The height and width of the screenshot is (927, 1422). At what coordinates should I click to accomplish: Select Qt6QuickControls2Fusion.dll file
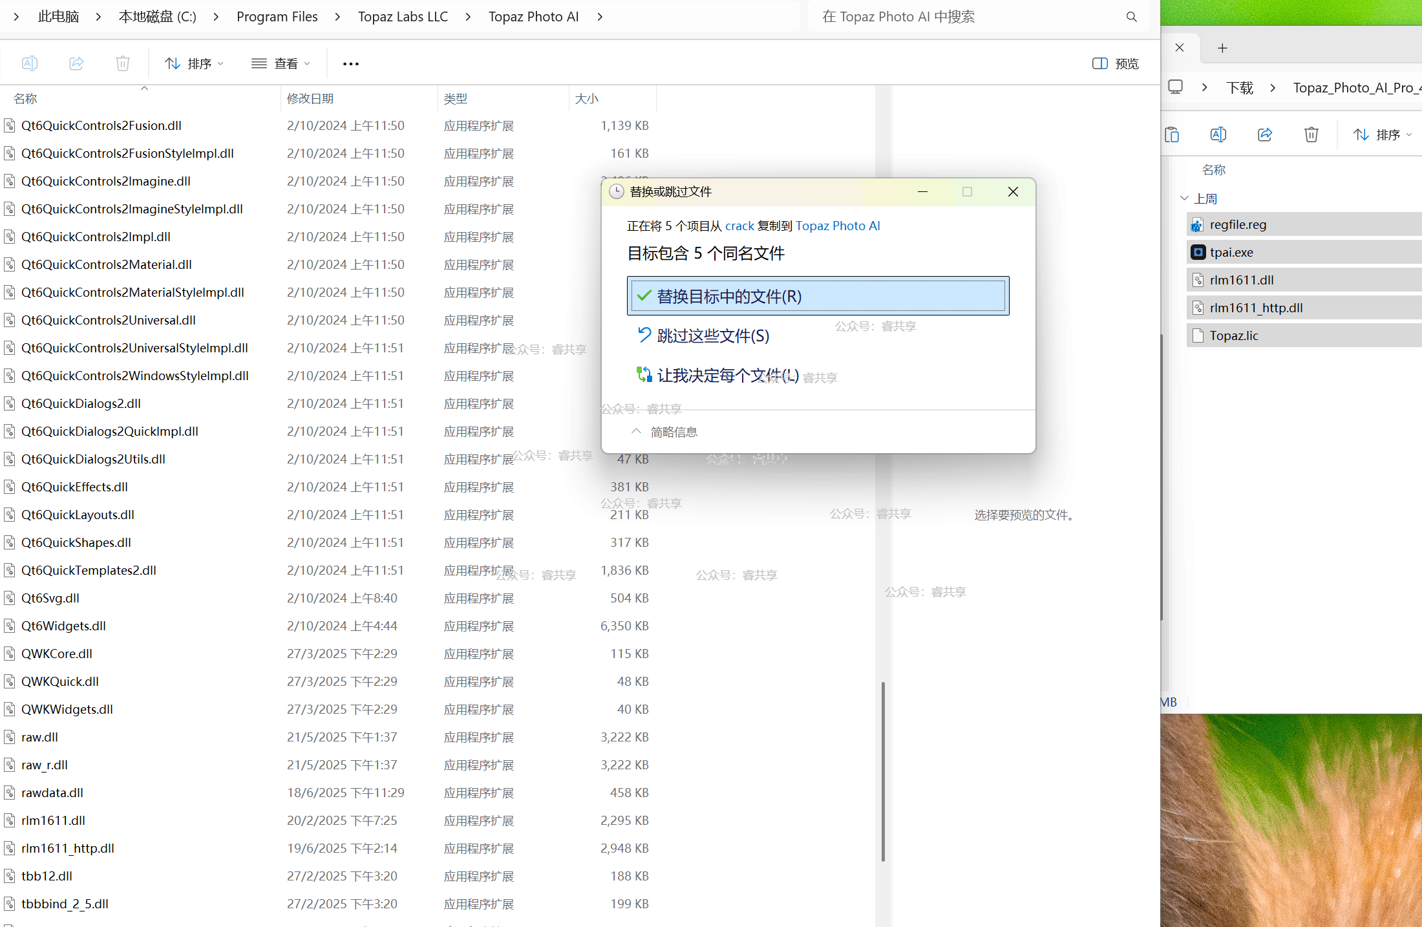click(x=101, y=125)
